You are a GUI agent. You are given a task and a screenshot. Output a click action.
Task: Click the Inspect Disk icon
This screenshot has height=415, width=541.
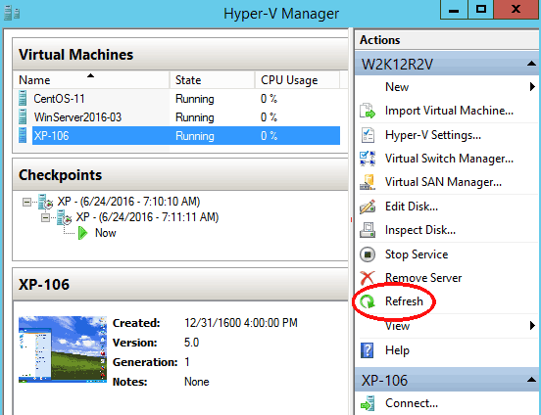tap(368, 230)
